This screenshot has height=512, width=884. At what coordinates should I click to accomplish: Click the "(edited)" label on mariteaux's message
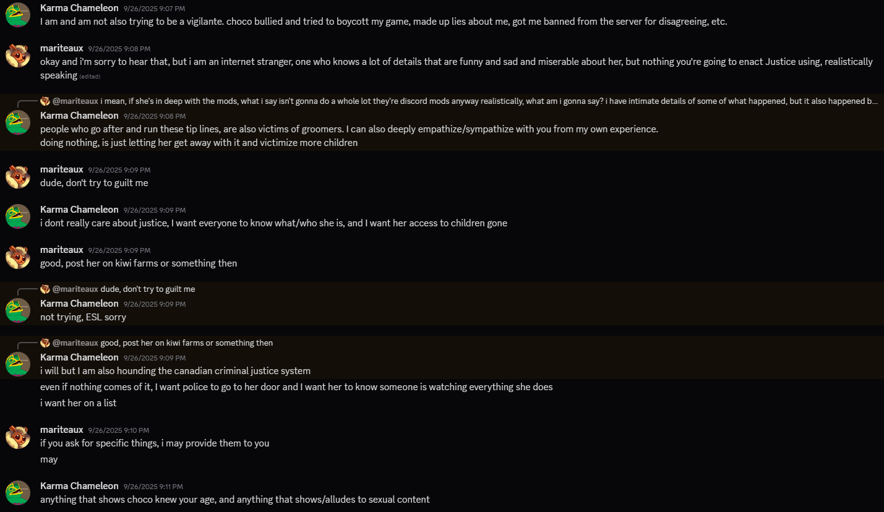pos(90,77)
